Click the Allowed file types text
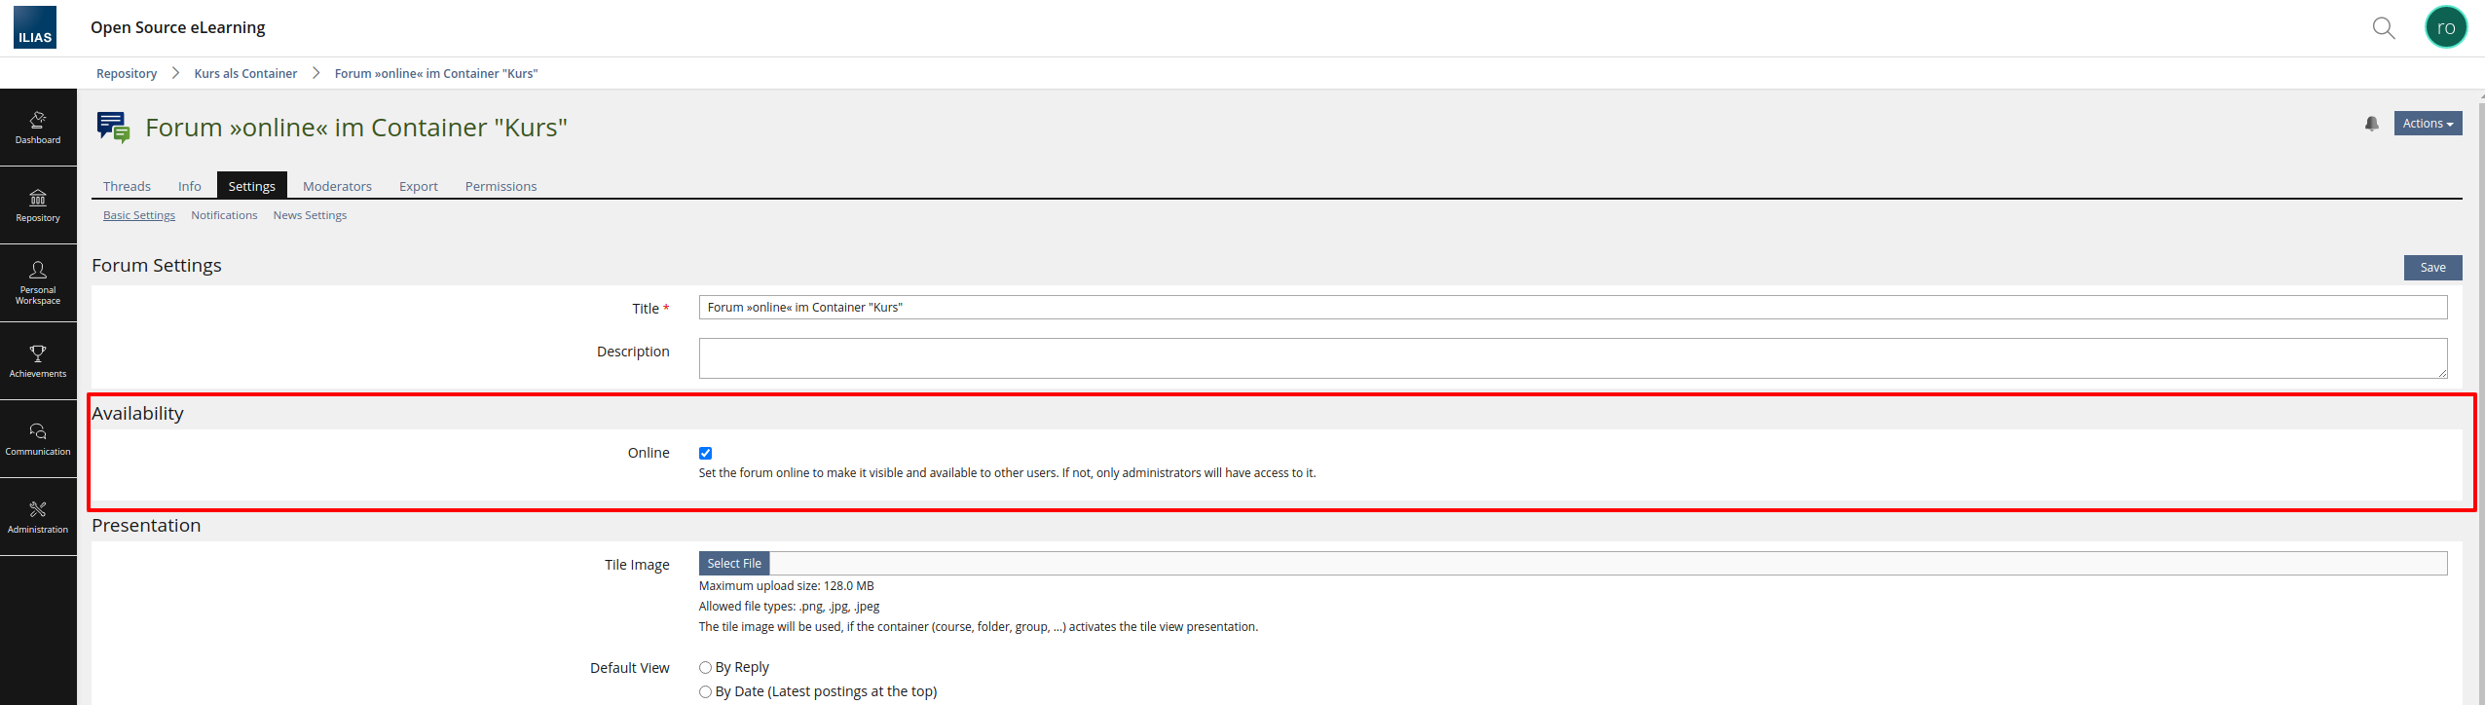Screen dimensions: 2485x705 click(789, 607)
